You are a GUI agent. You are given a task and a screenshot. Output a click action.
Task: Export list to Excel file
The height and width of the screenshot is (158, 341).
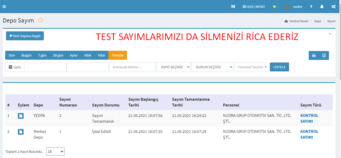324,55
